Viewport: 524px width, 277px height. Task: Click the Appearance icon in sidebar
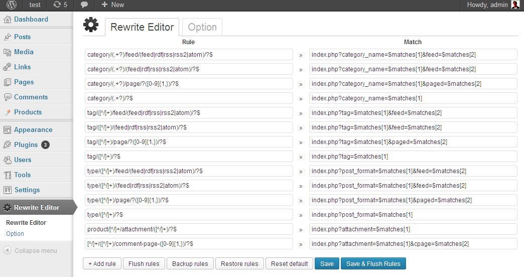(8, 130)
